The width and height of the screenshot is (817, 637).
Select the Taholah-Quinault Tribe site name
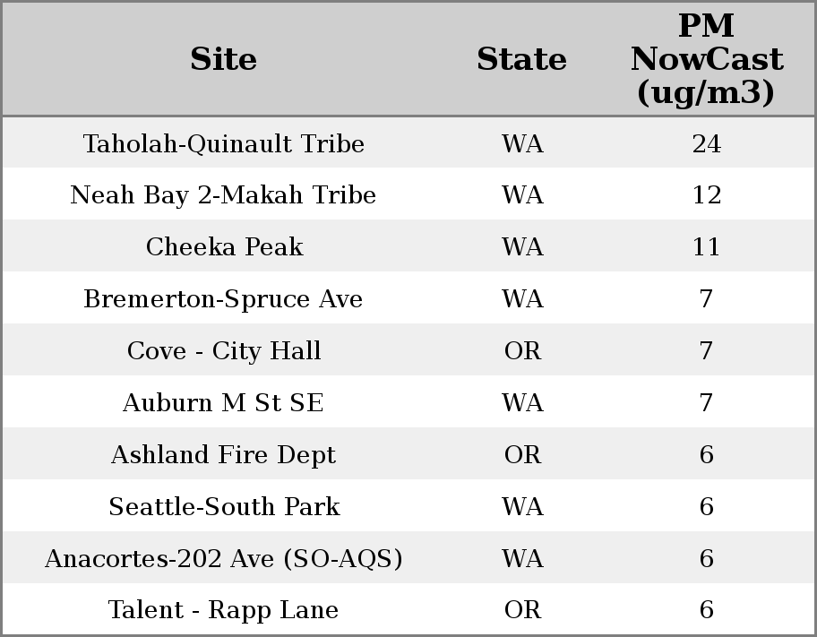click(223, 143)
